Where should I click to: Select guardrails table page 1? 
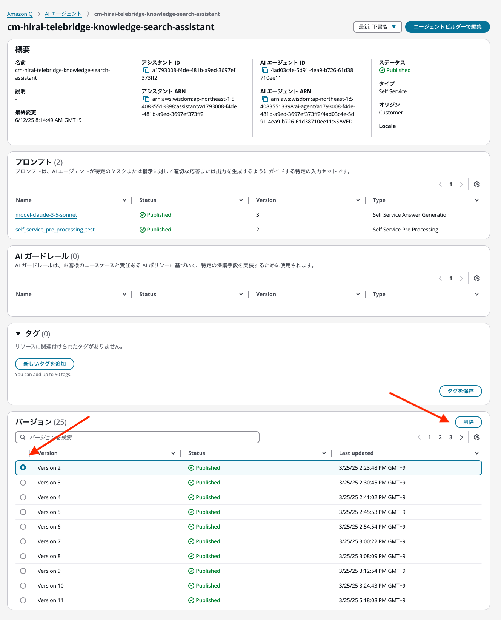(451, 278)
